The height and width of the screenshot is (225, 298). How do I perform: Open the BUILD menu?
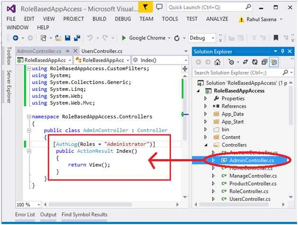pos(99,19)
